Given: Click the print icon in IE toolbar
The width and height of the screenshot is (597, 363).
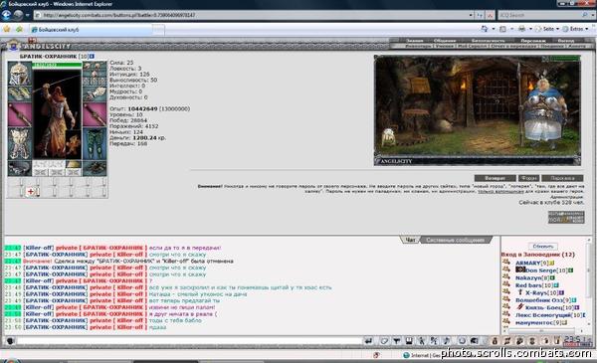Looking at the screenshot, I should pyautogui.click(x=521, y=29).
